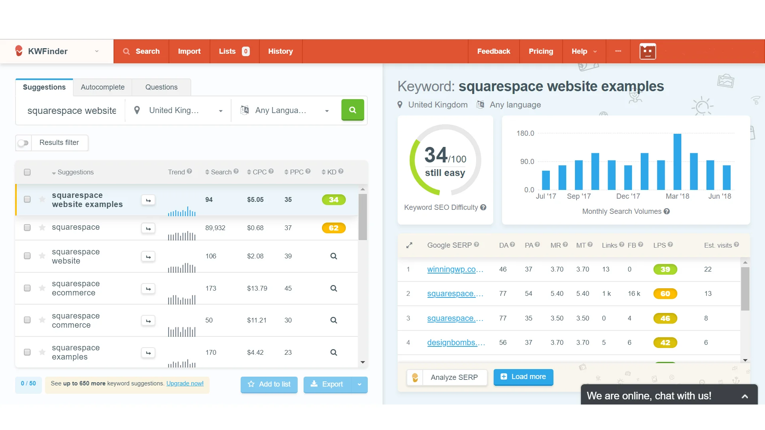Click Load more SERP results
765x430 pixels.
(524, 377)
